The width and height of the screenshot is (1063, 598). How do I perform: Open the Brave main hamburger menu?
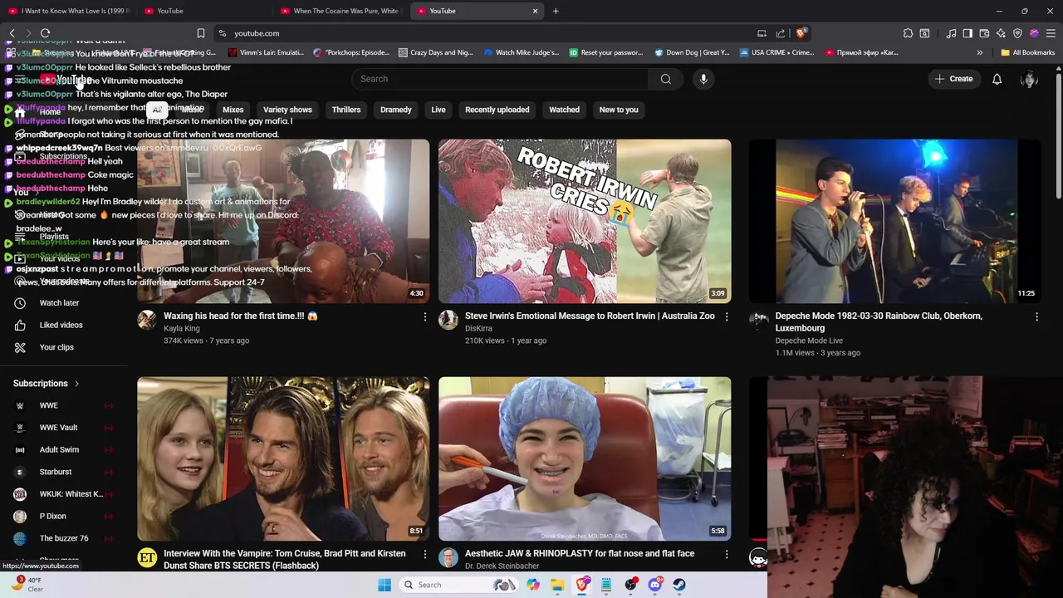[1051, 33]
